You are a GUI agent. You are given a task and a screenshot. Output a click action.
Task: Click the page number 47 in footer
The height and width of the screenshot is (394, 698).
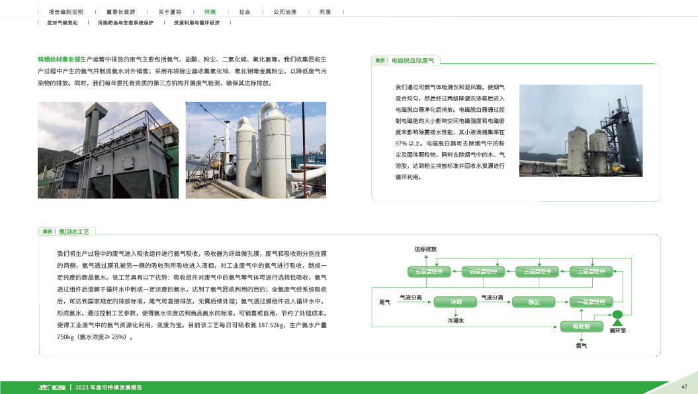pos(684,387)
